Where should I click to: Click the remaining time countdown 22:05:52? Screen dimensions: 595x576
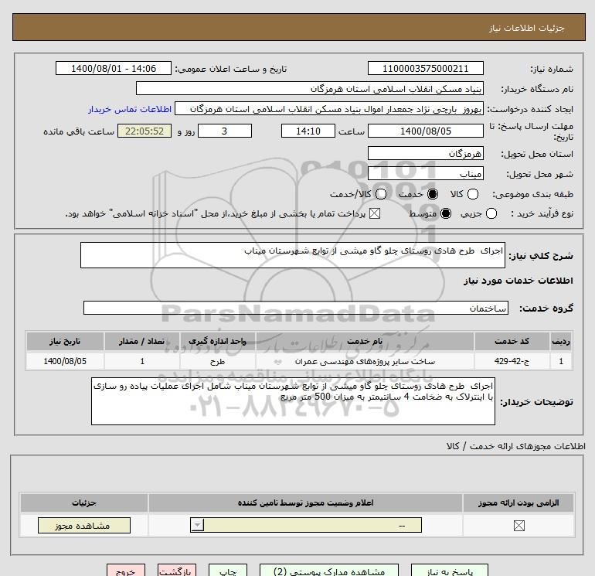tap(144, 131)
